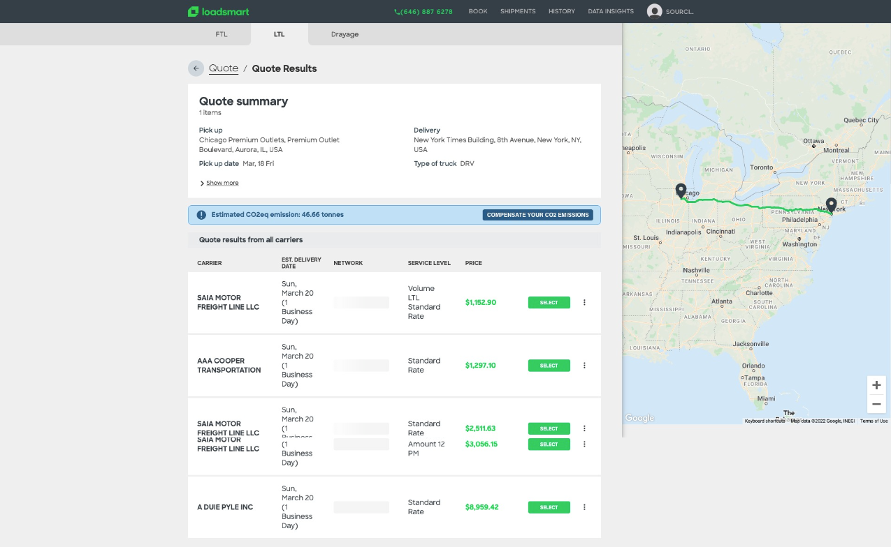Viewport: 891px width, 547px height.
Task: Click the Google logo on the map
Action: (x=639, y=418)
